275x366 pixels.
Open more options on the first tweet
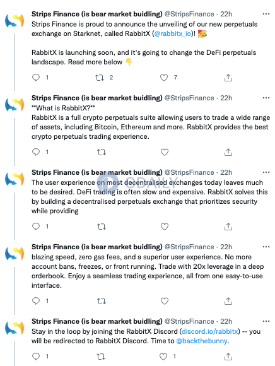point(266,14)
